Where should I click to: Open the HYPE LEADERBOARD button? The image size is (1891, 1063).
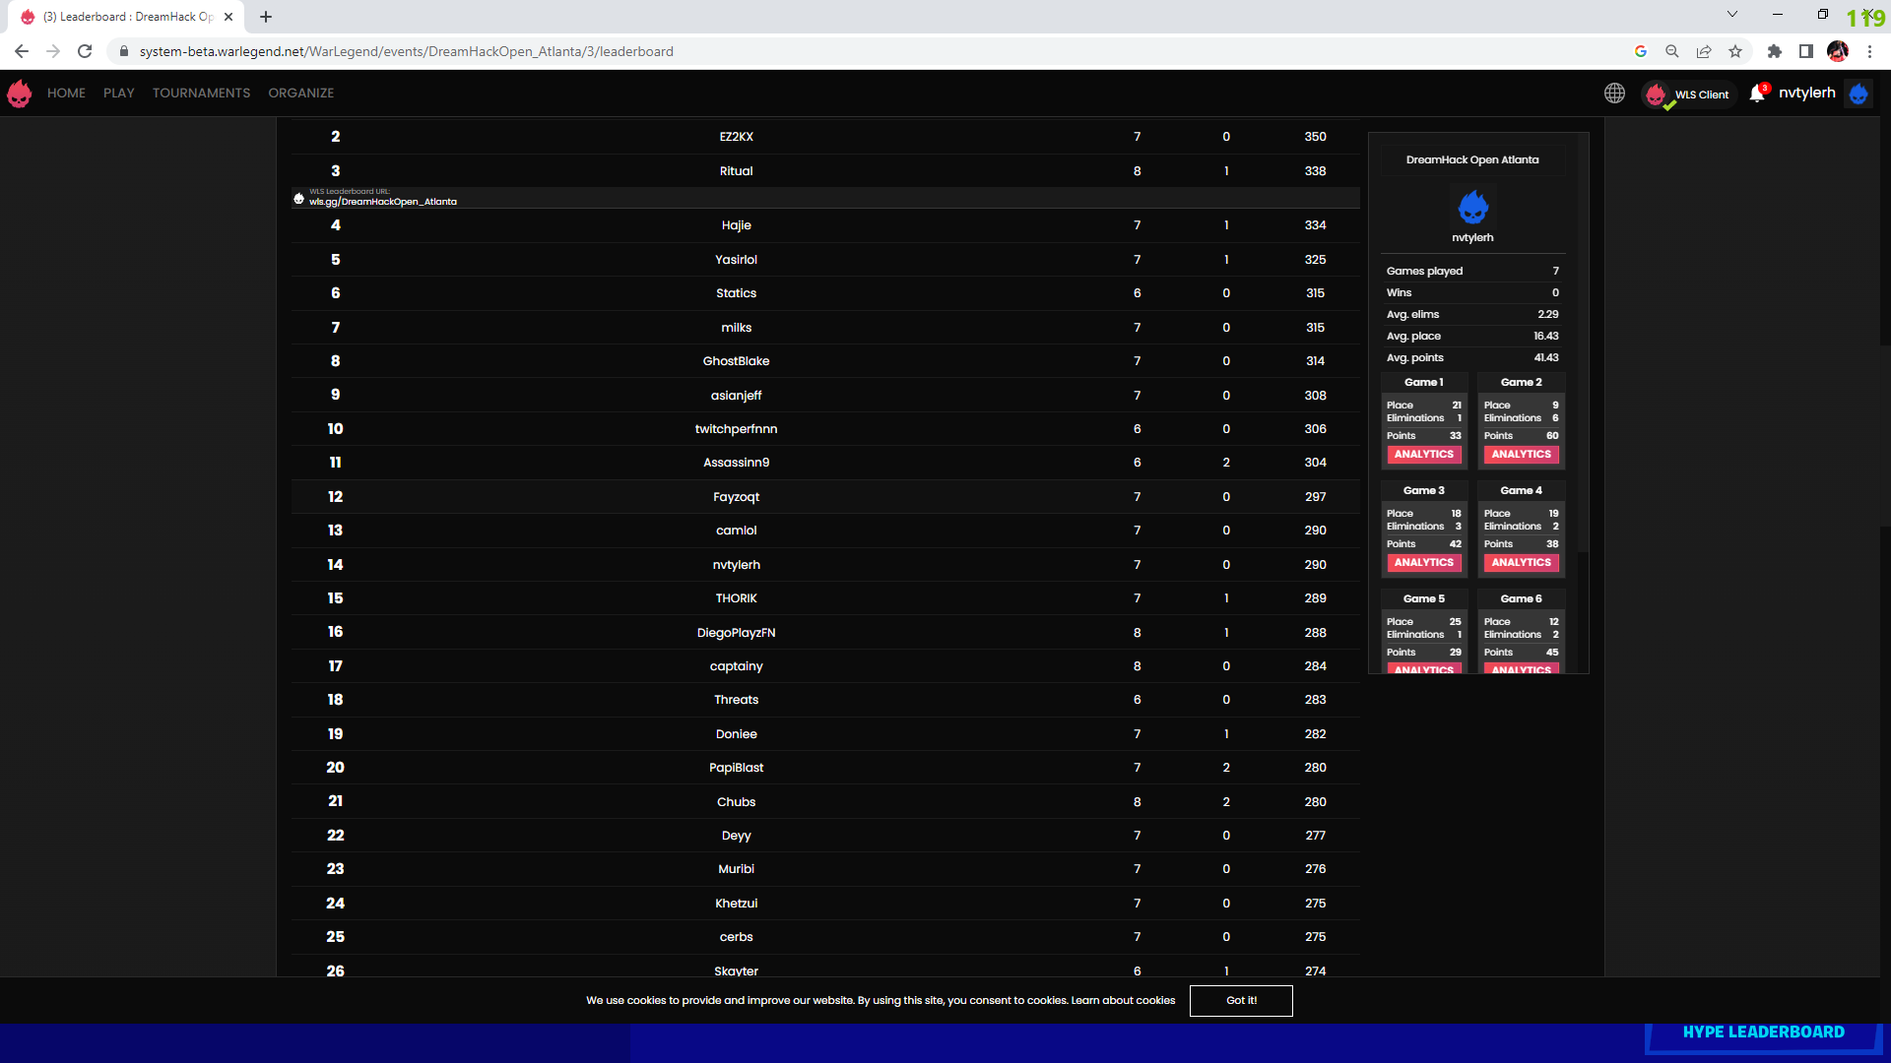(x=1763, y=1032)
